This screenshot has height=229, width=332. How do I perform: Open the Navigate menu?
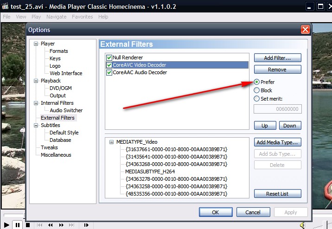click(56, 17)
